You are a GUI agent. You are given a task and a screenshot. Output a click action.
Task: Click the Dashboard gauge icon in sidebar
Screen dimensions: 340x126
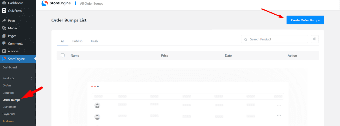coord(4,3)
